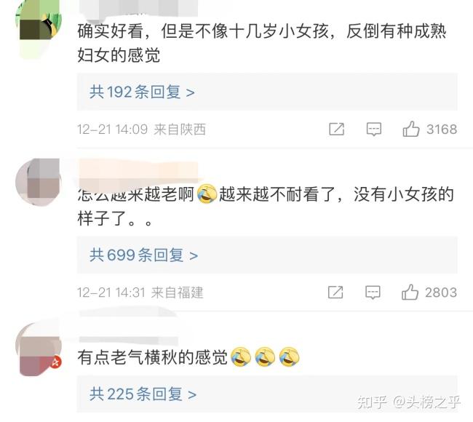Screen dimensions: 473x422
Task: Expand the 共192条回复 thread
Action: coord(267,92)
